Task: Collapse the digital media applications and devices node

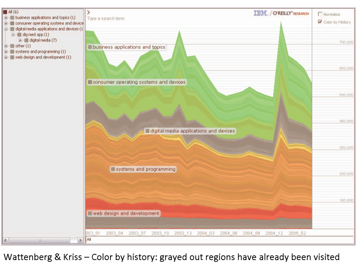Action: [6, 29]
